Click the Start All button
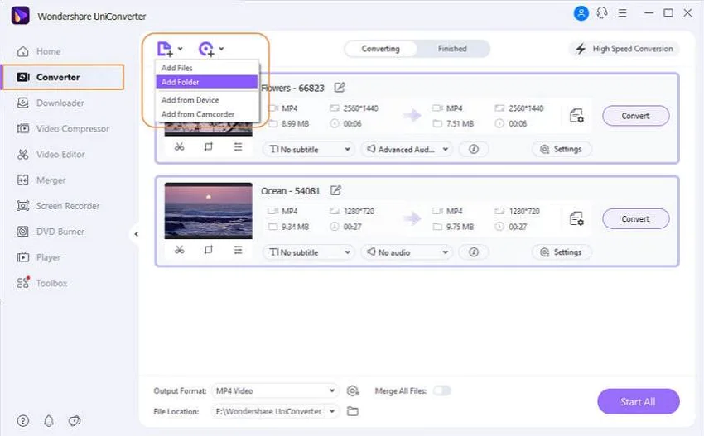704x436 pixels. click(x=638, y=402)
